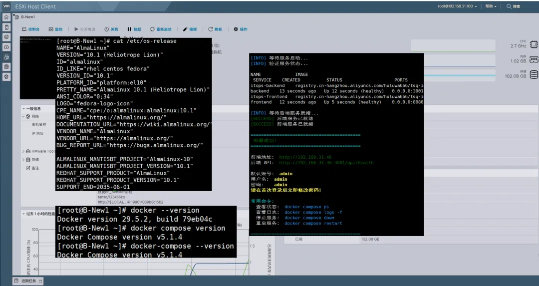Click the B-New1 breadcrumb title
Screen dimensions: 539x286
(28, 17)
